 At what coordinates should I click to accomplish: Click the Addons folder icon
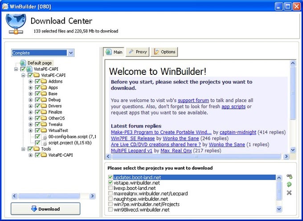tap(44, 82)
